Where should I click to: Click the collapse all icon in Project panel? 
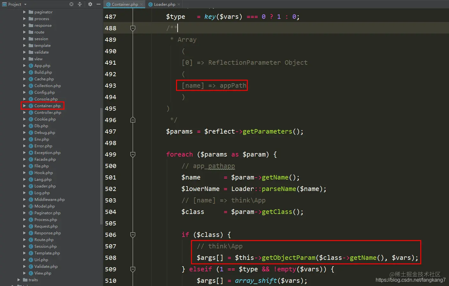click(80, 4)
